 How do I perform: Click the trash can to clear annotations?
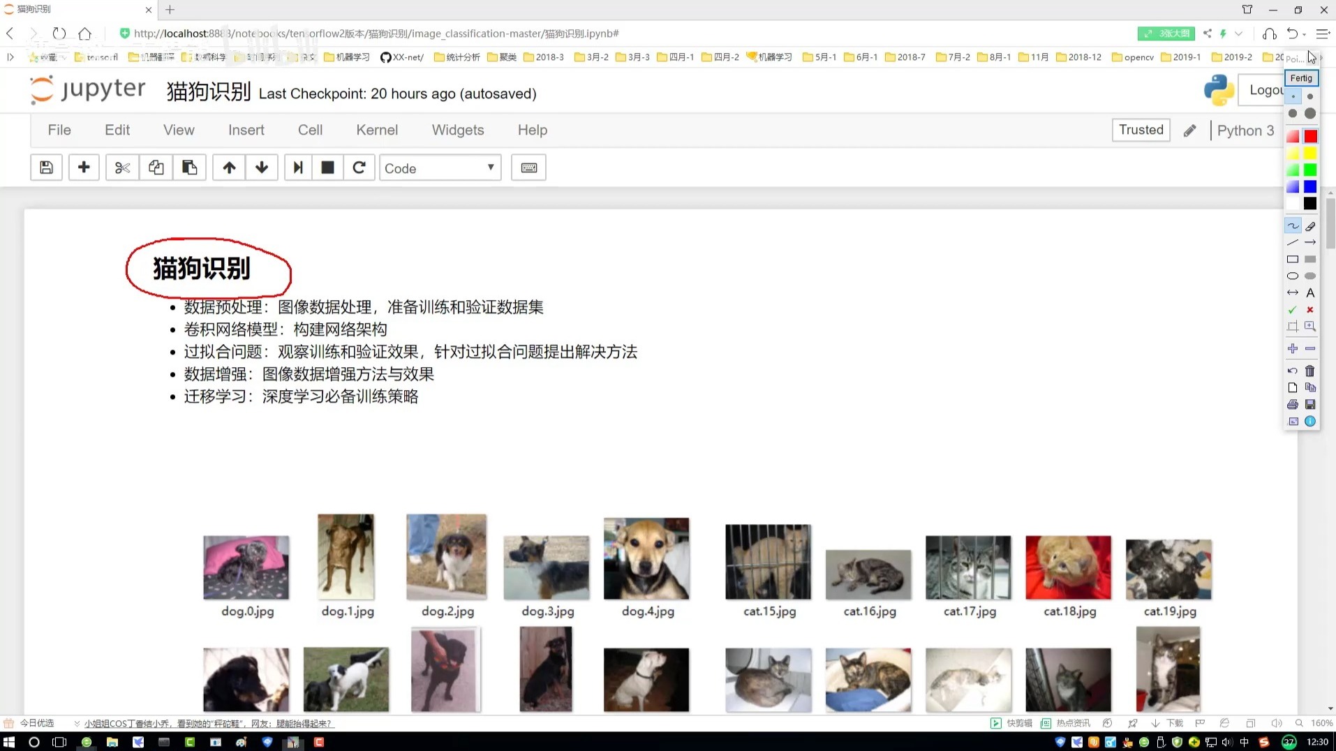point(1310,371)
